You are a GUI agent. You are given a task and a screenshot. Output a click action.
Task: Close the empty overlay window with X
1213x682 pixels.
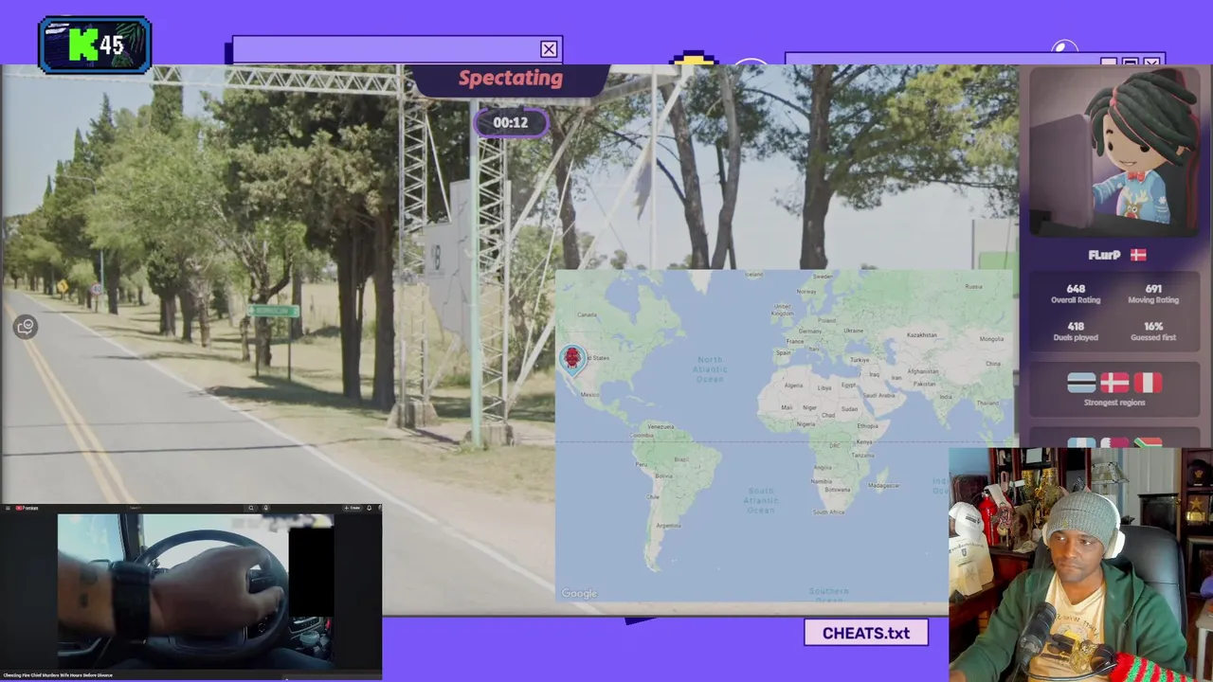[549, 49]
